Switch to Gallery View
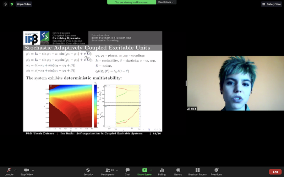Image resolution: width=284 pixels, height=177 pixels. coord(272,4)
